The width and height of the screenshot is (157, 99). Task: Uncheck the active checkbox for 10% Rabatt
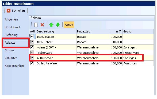[x=32, y=42]
